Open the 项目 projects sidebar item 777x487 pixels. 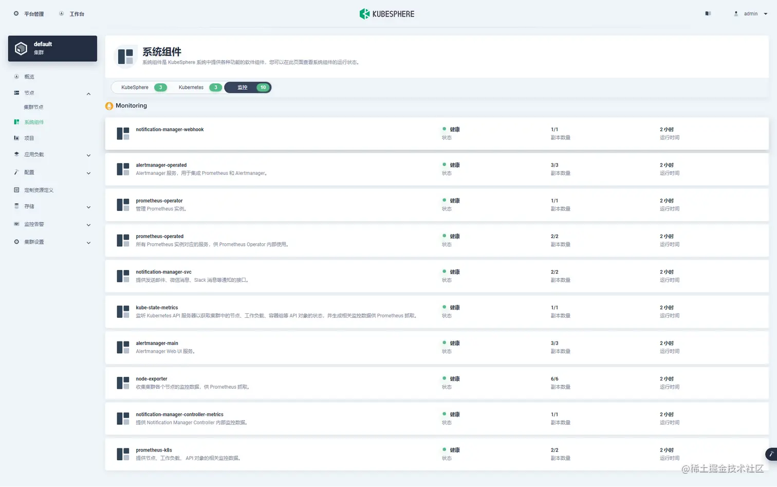[x=29, y=138]
